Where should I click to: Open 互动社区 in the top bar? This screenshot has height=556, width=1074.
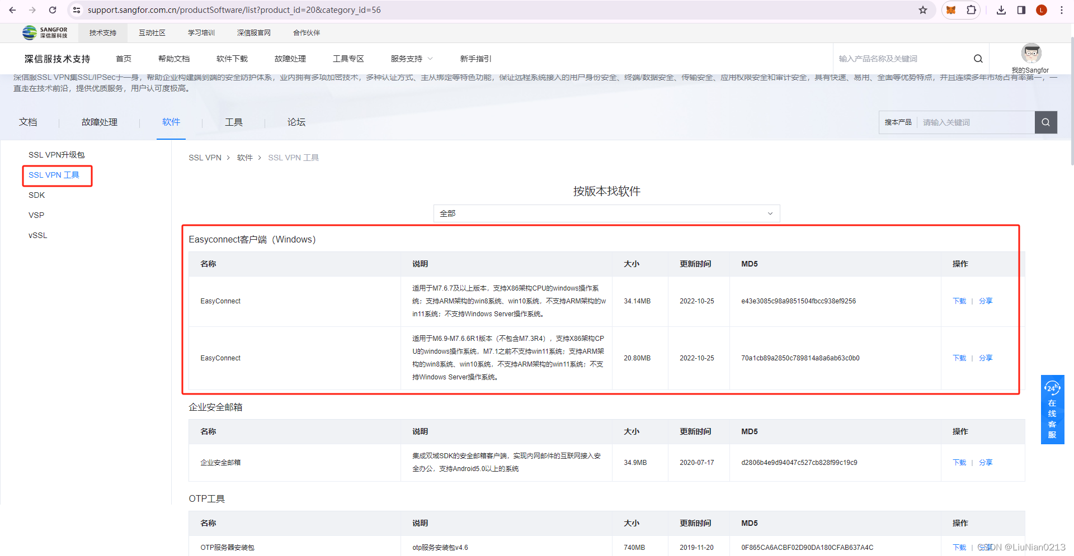coord(152,33)
